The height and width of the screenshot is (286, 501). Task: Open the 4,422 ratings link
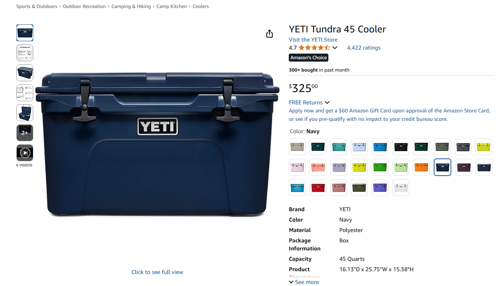(364, 48)
